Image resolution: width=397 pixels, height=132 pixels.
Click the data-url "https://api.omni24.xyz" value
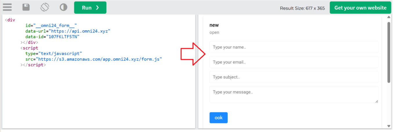pyautogui.click(x=79, y=31)
